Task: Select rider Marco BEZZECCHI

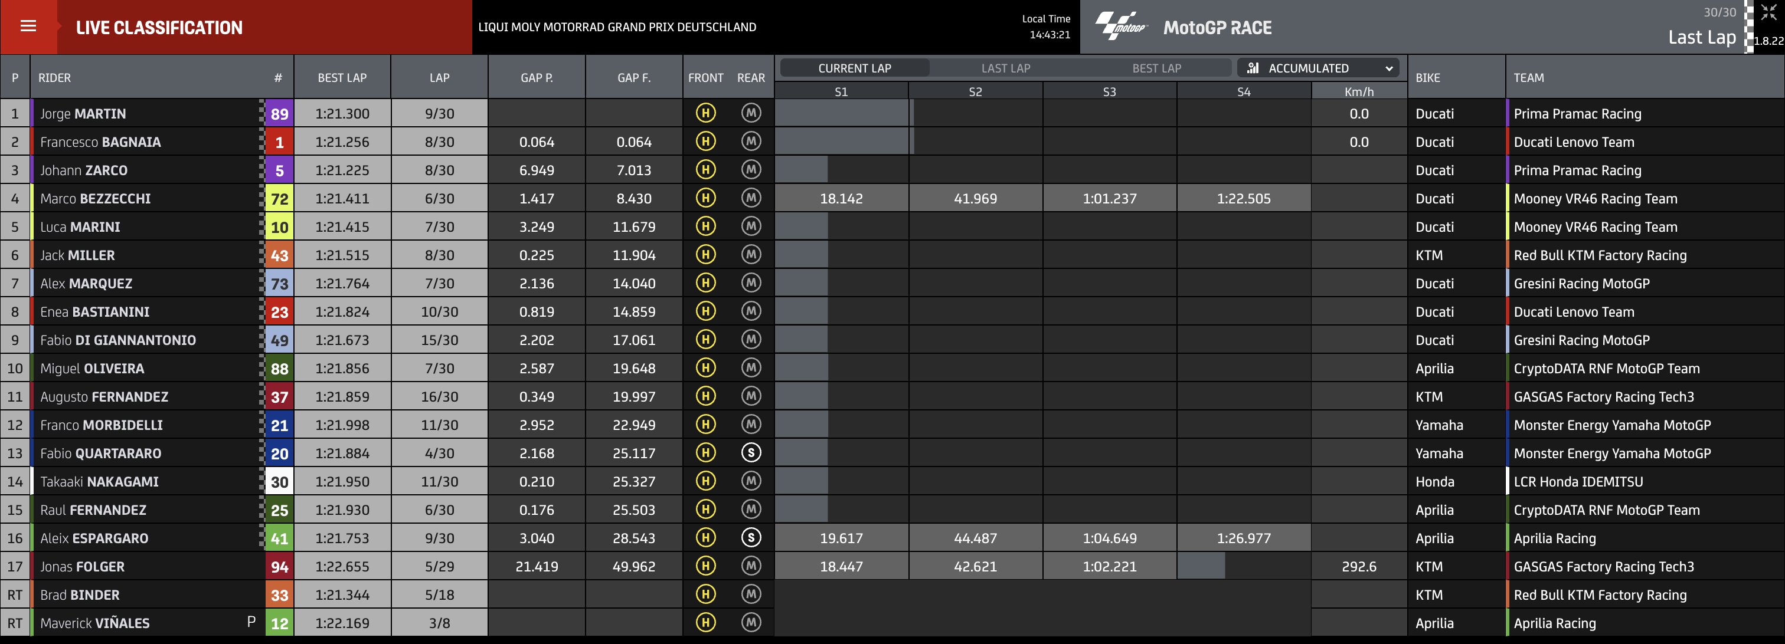Action: coord(96,199)
